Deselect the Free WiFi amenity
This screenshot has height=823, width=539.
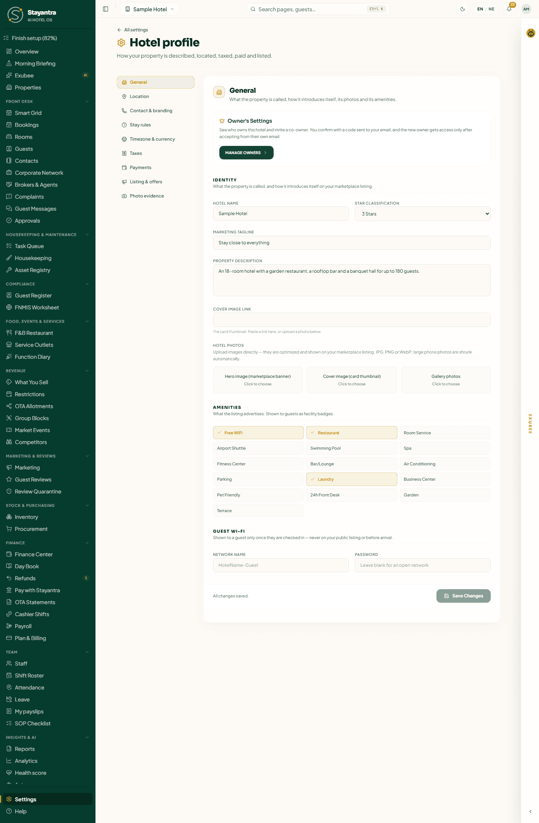[258, 433]
